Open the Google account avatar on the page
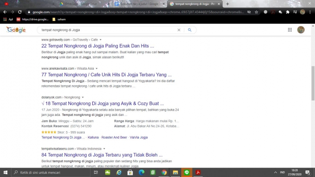 [301, 30]
